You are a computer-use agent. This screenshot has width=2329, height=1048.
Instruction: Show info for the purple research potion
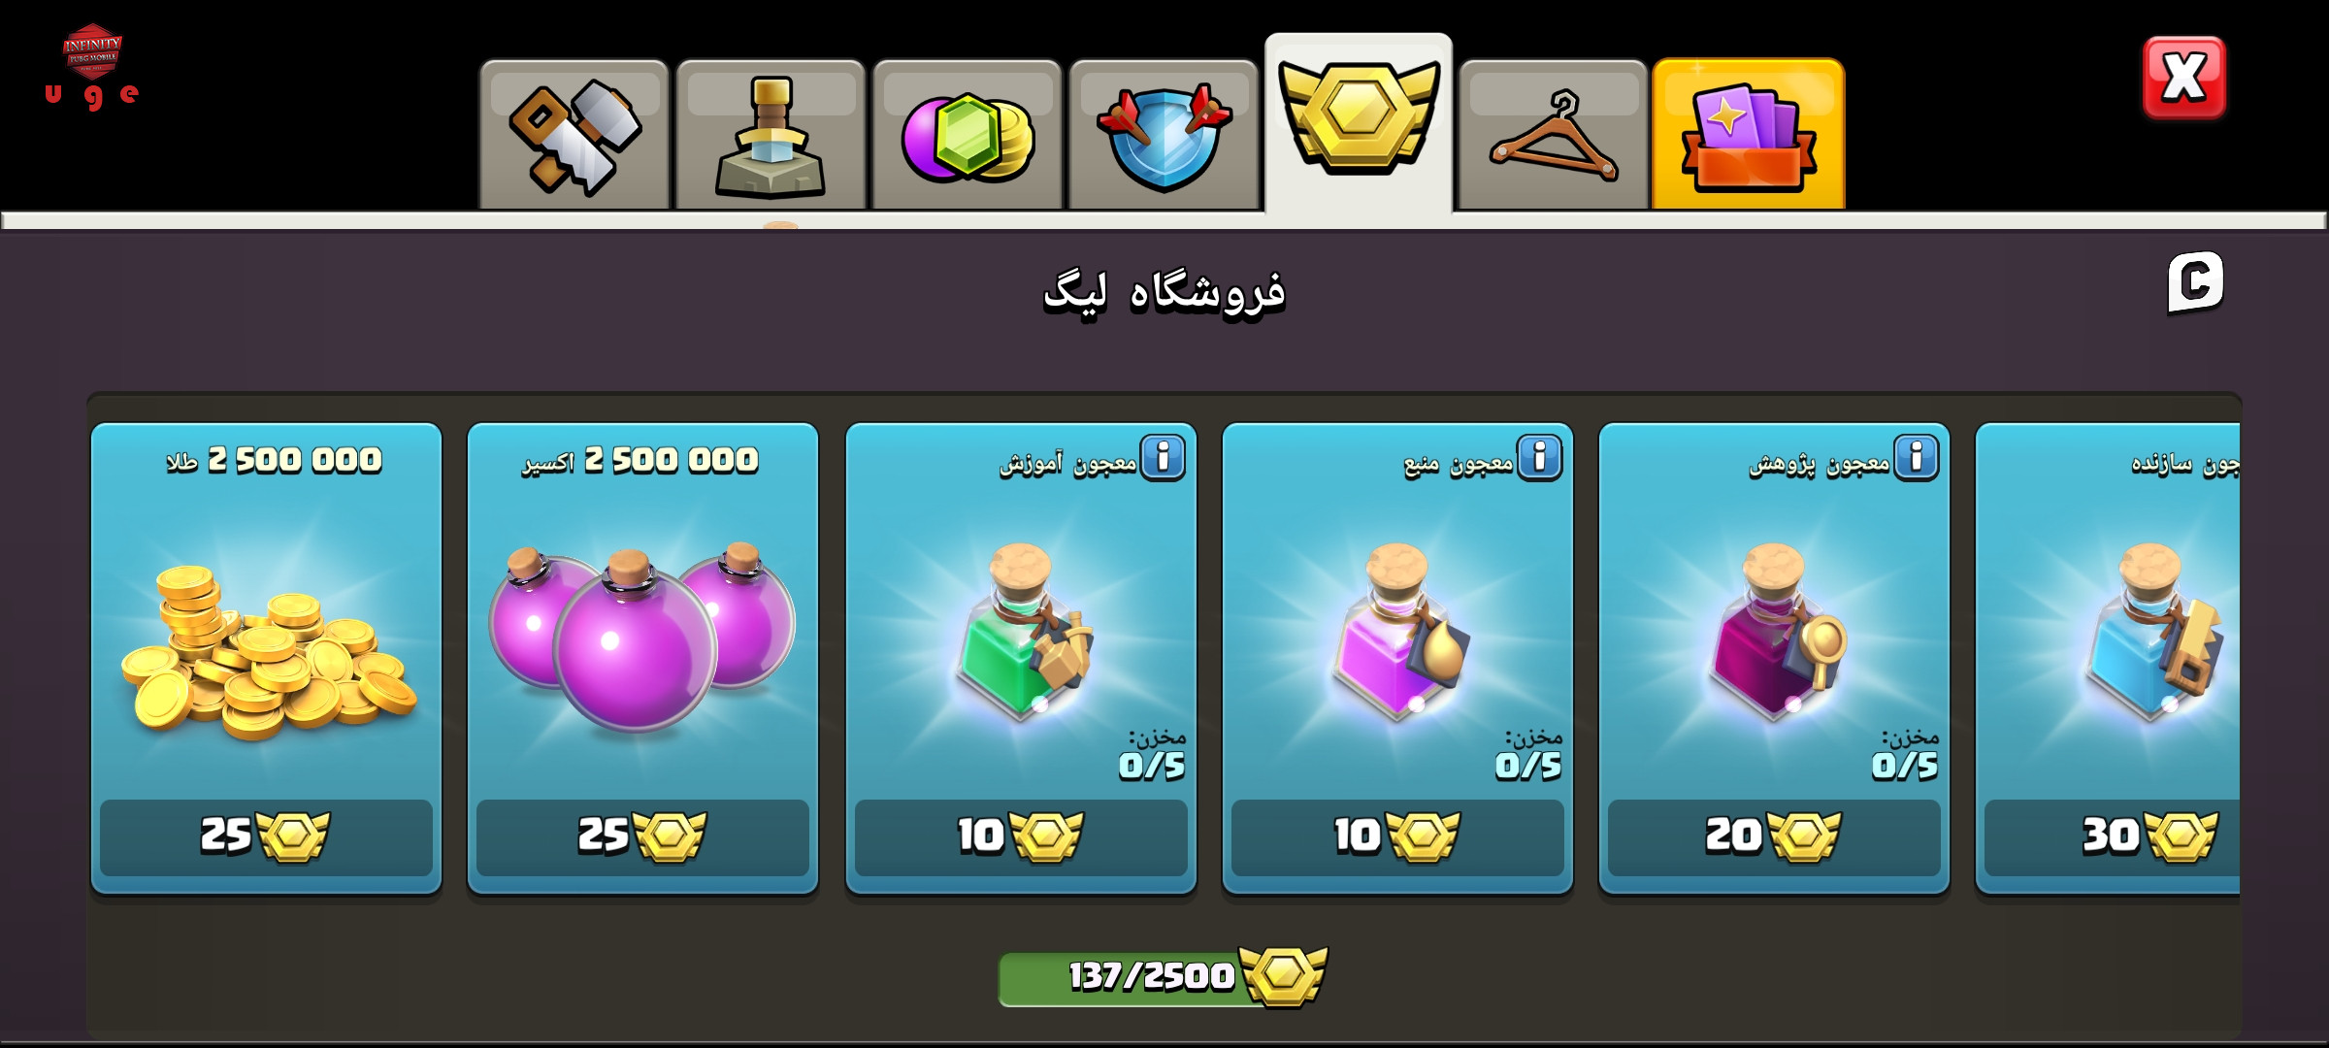point(1917,457)
